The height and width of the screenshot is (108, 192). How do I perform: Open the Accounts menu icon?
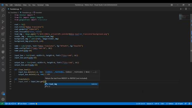click(3, 93)
